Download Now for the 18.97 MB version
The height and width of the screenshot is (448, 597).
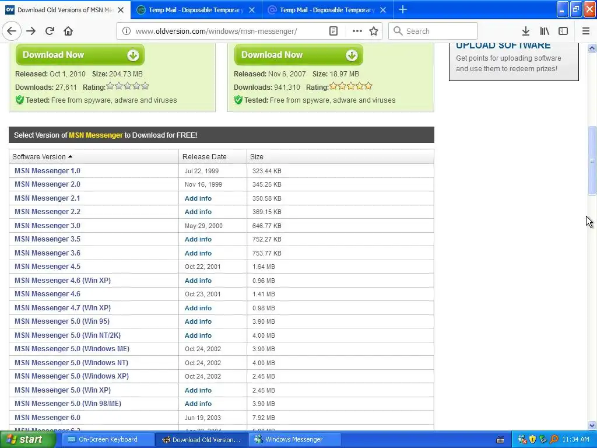click(298, 55)
